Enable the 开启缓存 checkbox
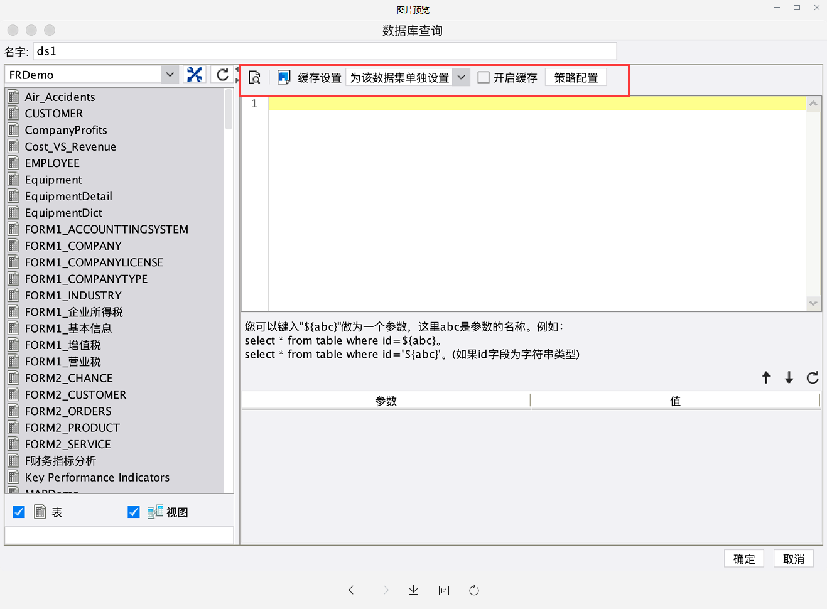This screenshot has height=609, width=827. click(x=484, y=77)
